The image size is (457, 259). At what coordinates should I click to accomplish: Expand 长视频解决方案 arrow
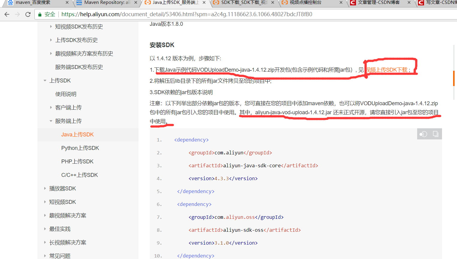point(45,242)
